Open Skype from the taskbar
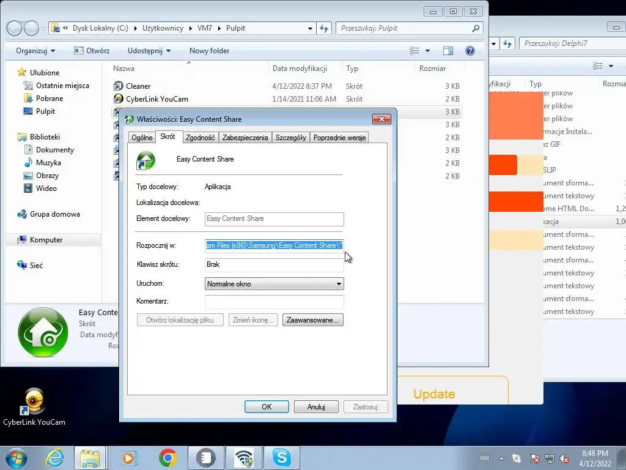The width and height of the screenshot is (626, 470). tap(282, 458)
